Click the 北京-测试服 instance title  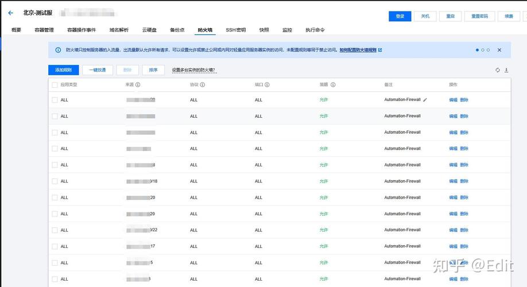38,13
